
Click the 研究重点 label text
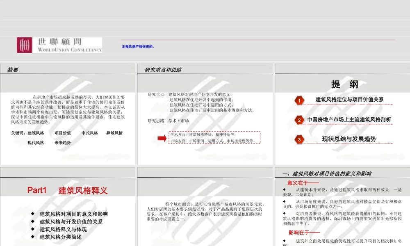(157, 95)
